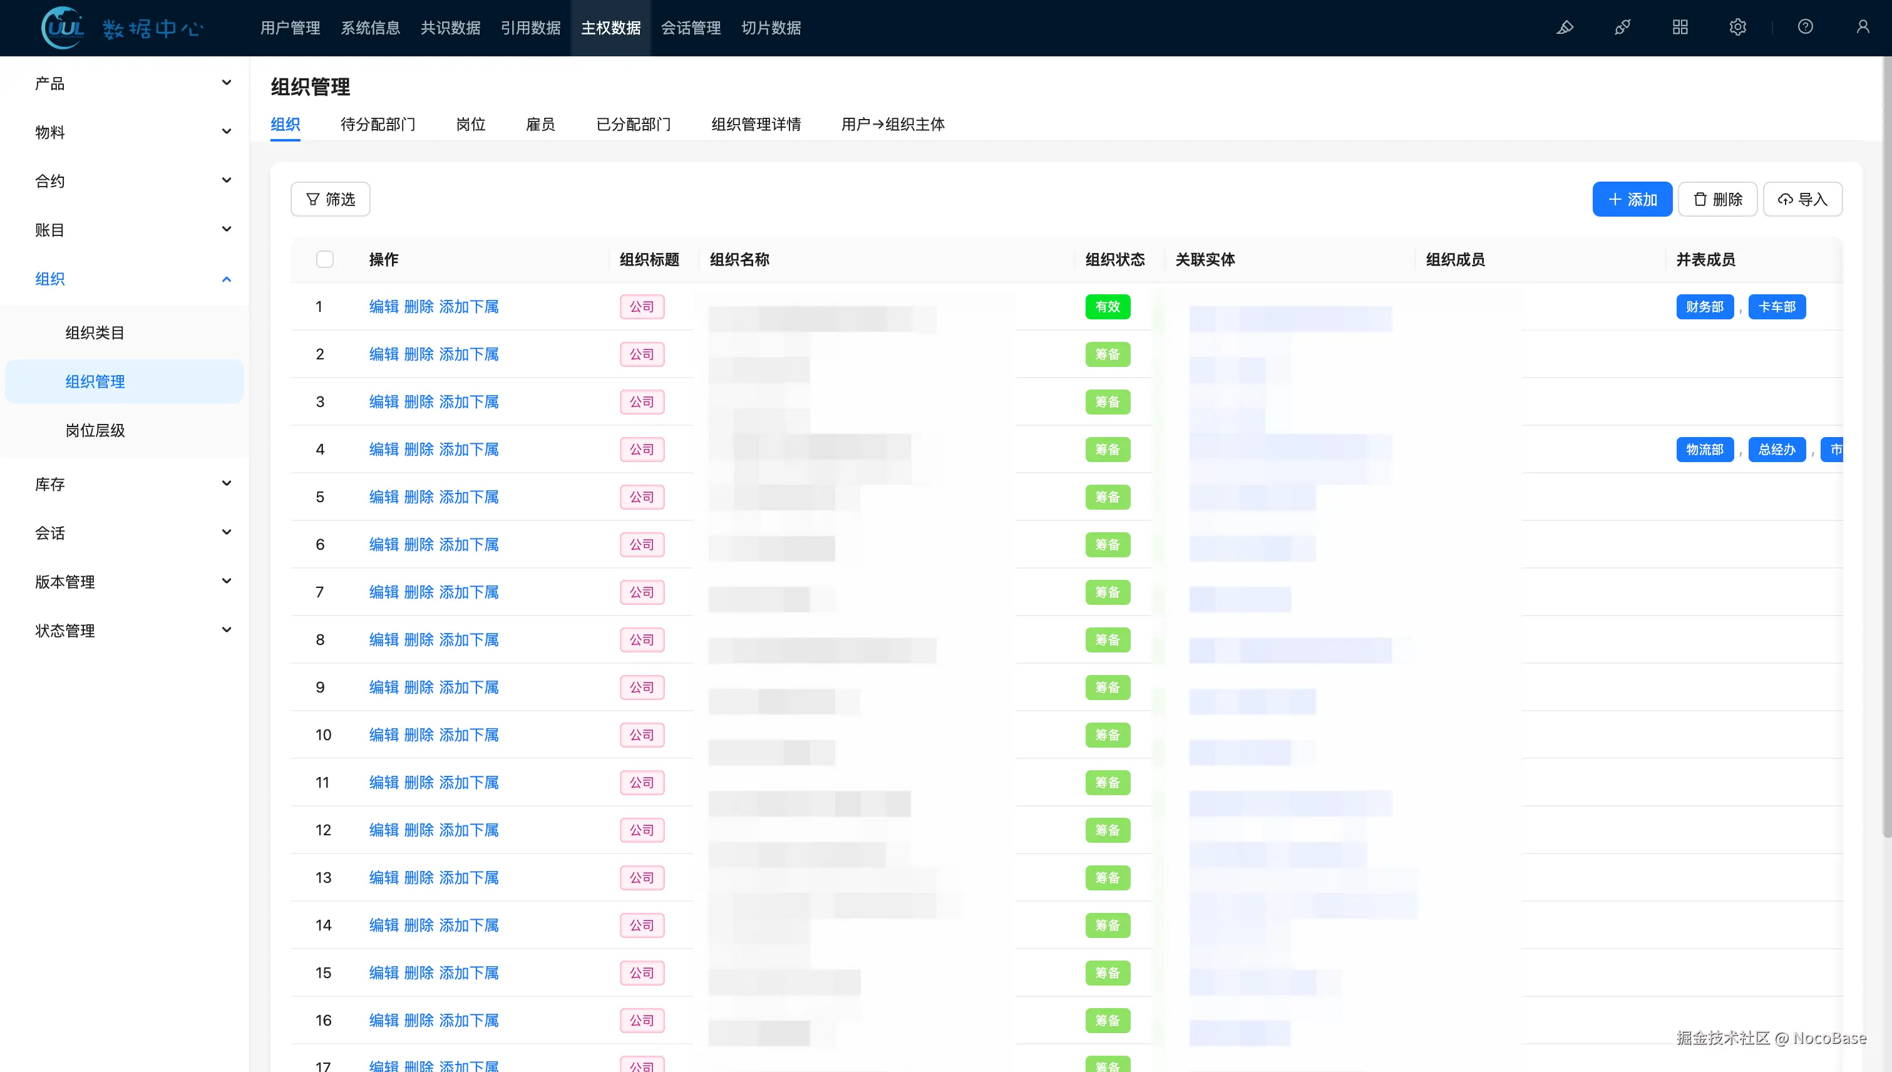
Task: Click the 导入 import button
Action: [1803, 200]
